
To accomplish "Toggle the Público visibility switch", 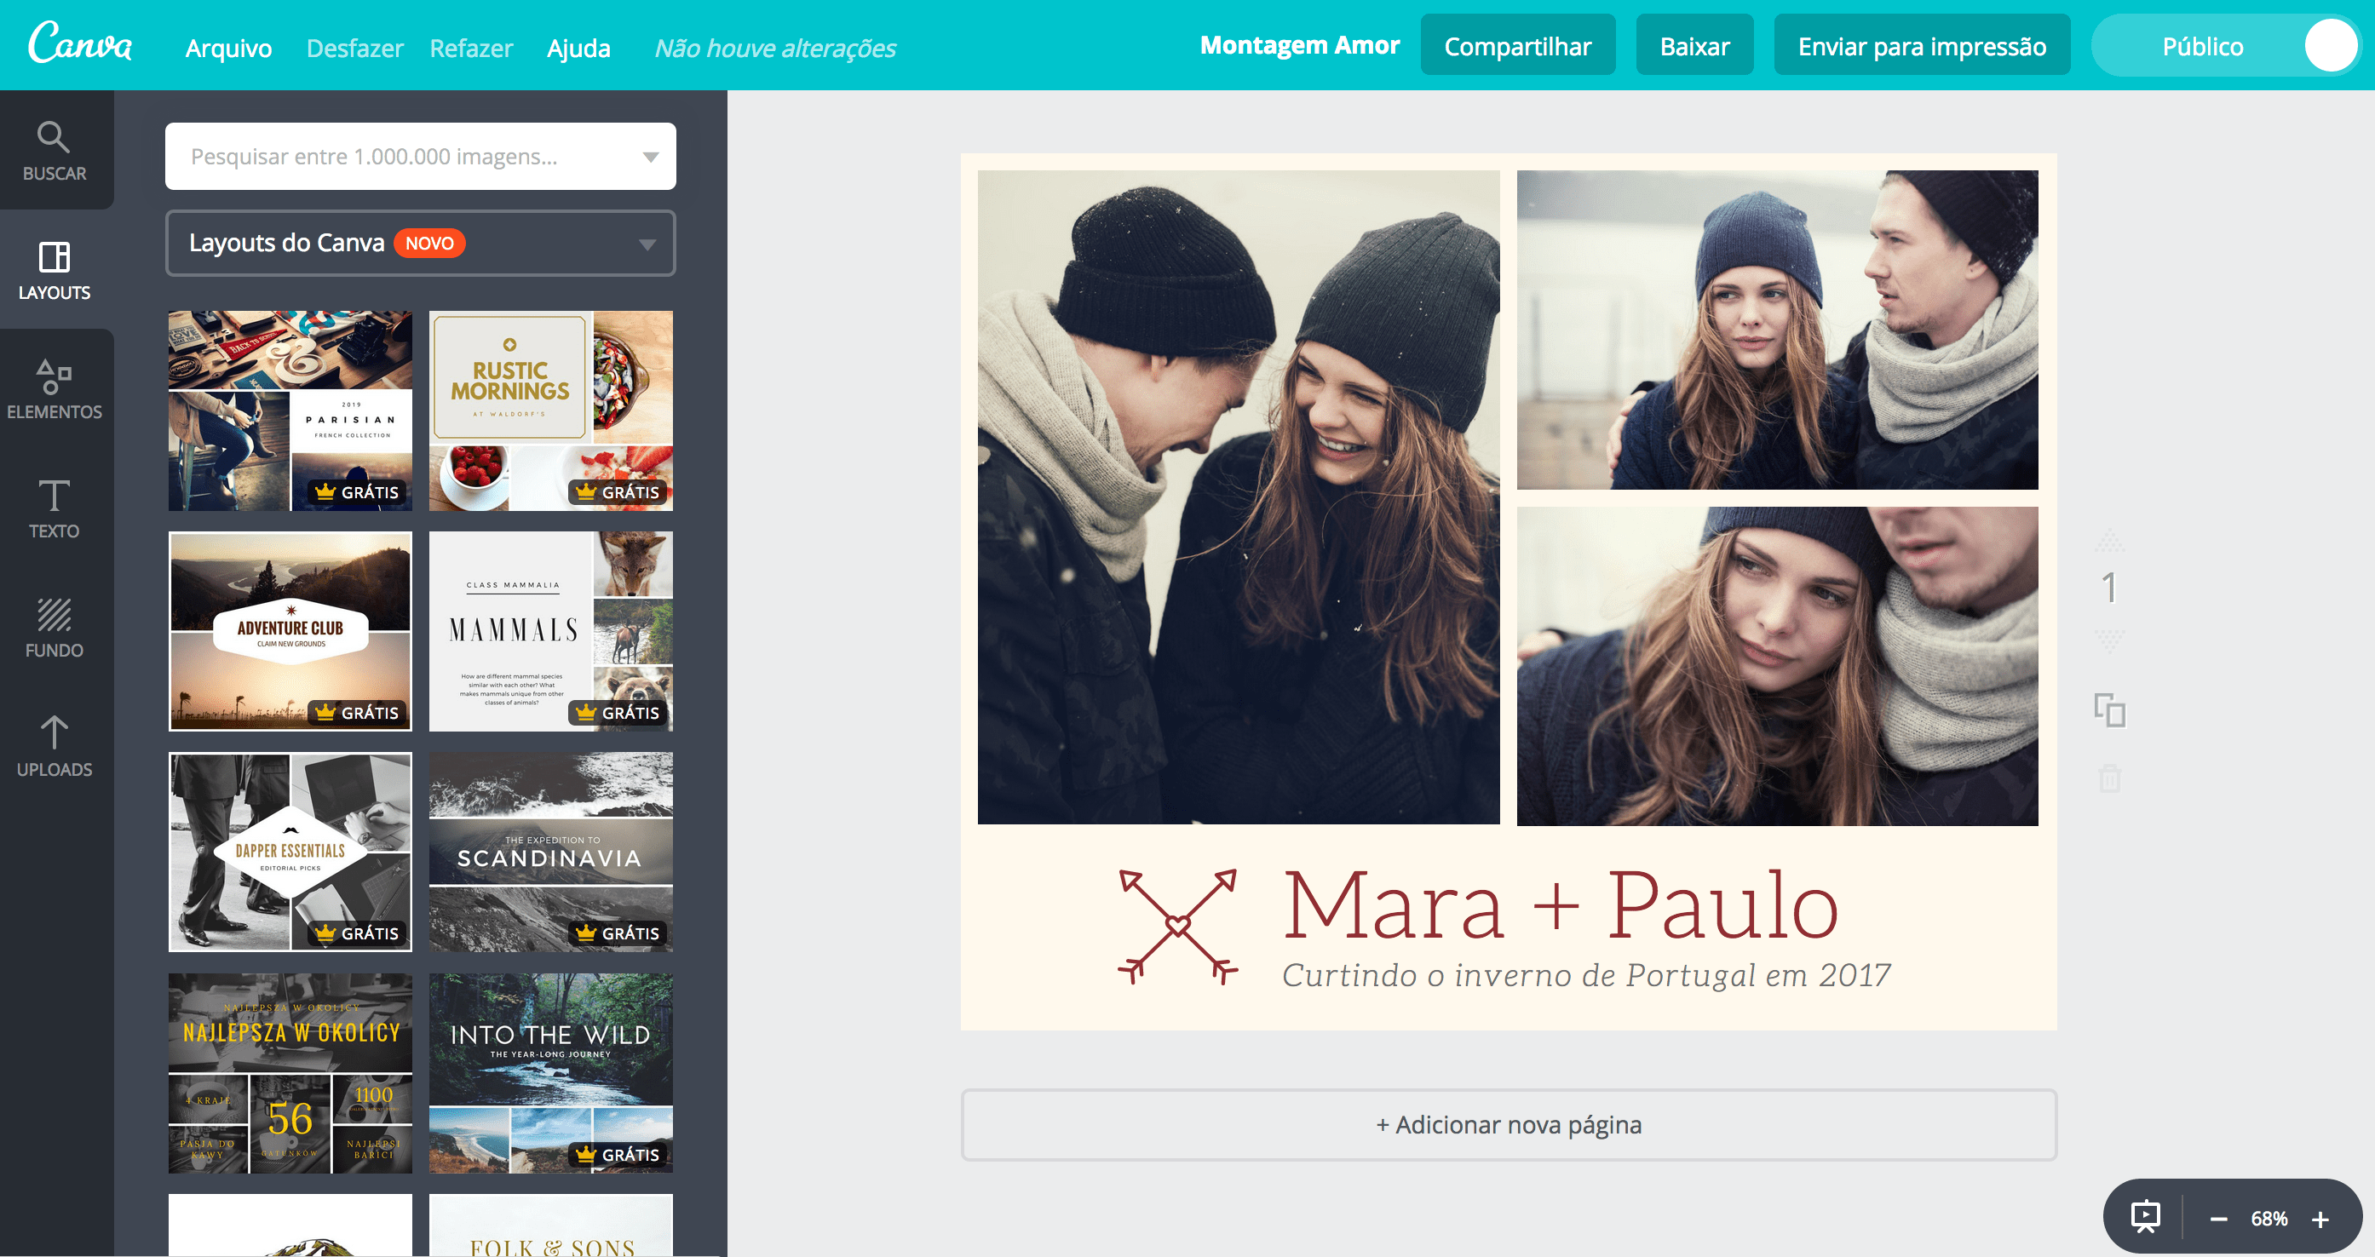I will point(2226,46).
